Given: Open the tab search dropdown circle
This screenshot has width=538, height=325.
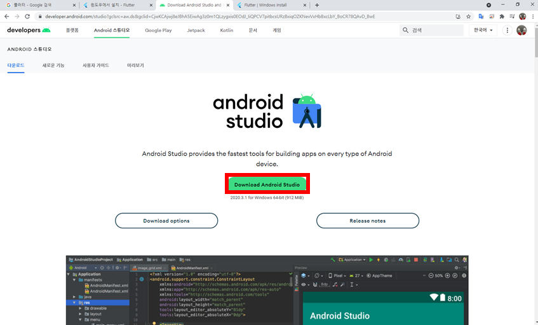Looking at the screenshot, I should (488, 5).
